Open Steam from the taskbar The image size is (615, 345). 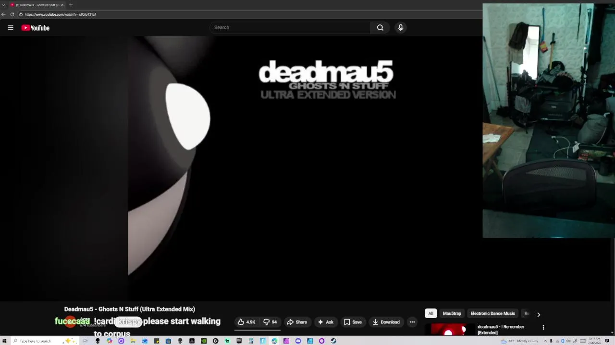point(333,341)
